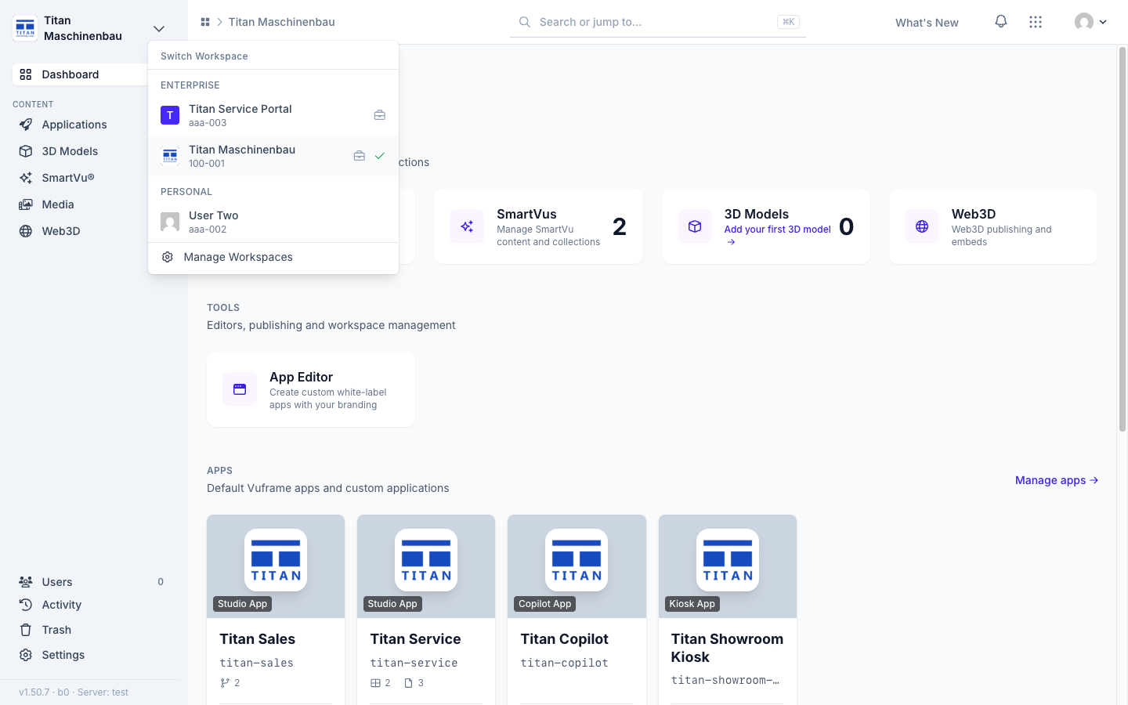
Task: Click the Titan Maschinenbau briefcase icon
Action: pyautogui.click(x=360, y=156)
